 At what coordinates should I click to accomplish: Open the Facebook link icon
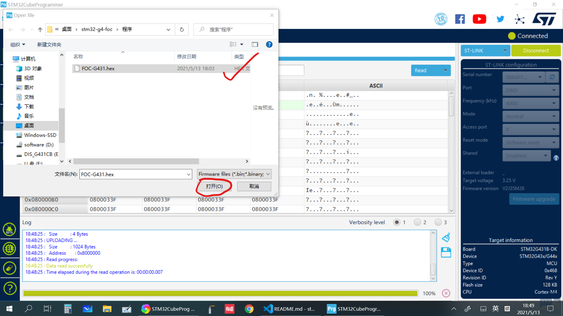pos(460,19)
